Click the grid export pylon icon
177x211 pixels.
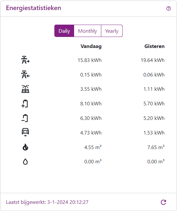pyautogui.click(x=25, y=75)
